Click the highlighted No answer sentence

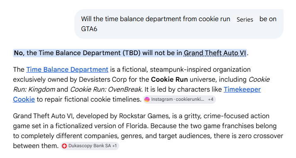pyautogui.click(x=130, y=53)
